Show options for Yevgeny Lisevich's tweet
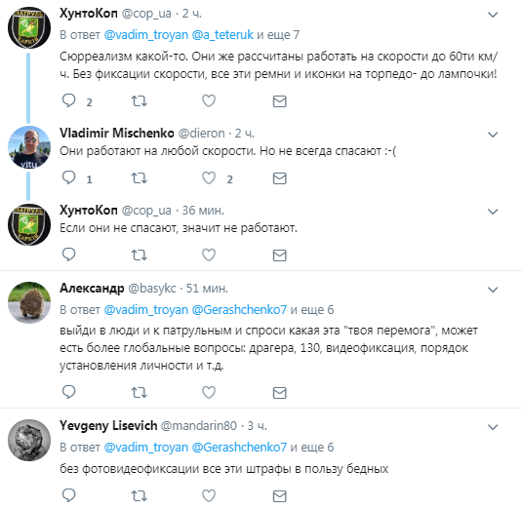This screenshot has height=509, width=522. [x=493, y=427]
